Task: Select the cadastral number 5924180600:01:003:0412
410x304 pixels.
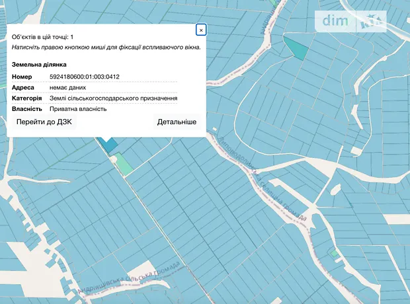Action: [x=85, y=77]
